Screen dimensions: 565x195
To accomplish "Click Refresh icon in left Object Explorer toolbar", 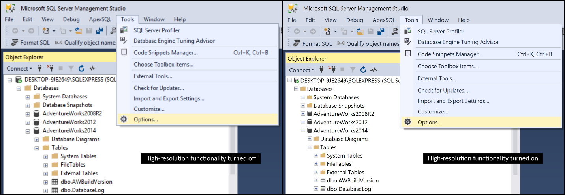I will (81, 68).
